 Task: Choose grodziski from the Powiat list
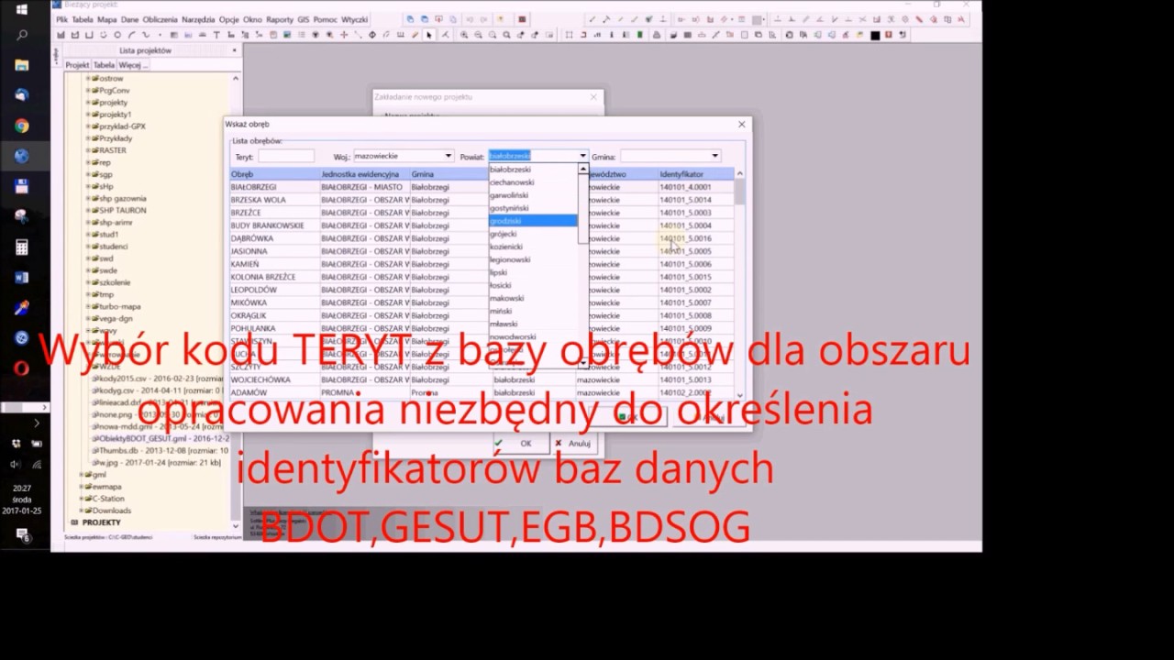533,221
